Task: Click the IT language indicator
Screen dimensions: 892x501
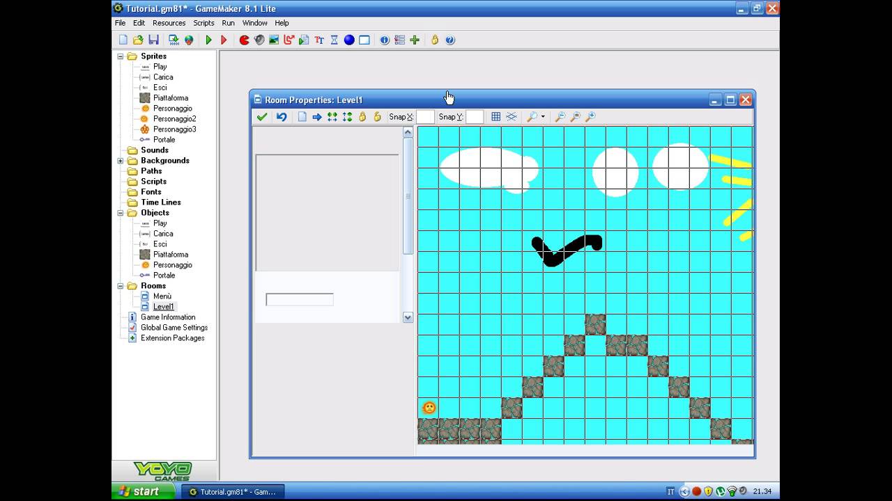Action: [671, 492]
